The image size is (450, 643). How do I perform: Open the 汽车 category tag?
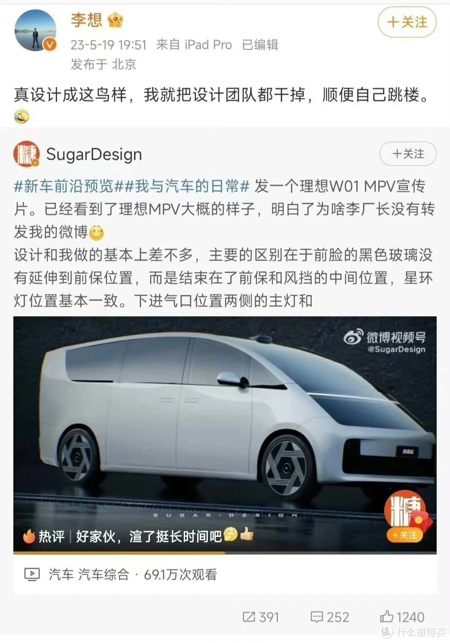pos(61,575)
